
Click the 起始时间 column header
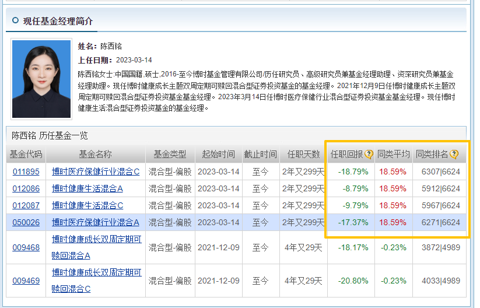[x=219, y=155]
